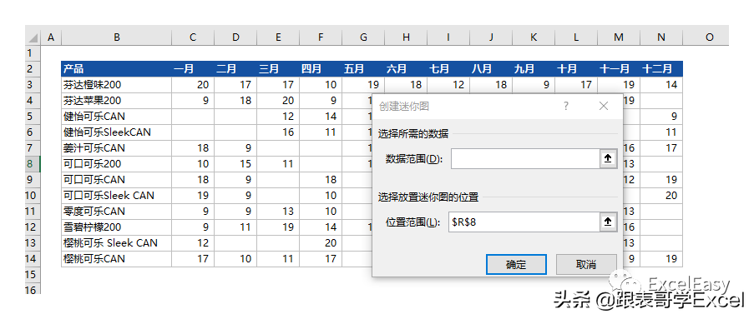Select cell 零度可乐CAN
The image size is (754, 319).
tap(116, 211)
